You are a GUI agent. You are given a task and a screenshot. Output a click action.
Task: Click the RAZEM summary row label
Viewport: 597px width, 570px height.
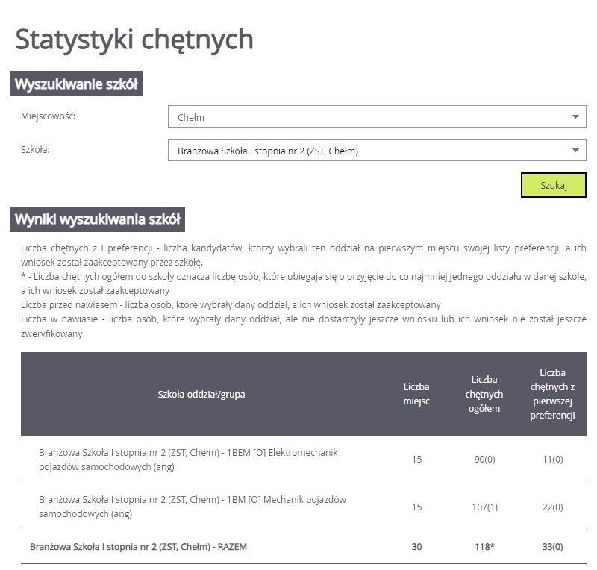(x=138, y=547)
